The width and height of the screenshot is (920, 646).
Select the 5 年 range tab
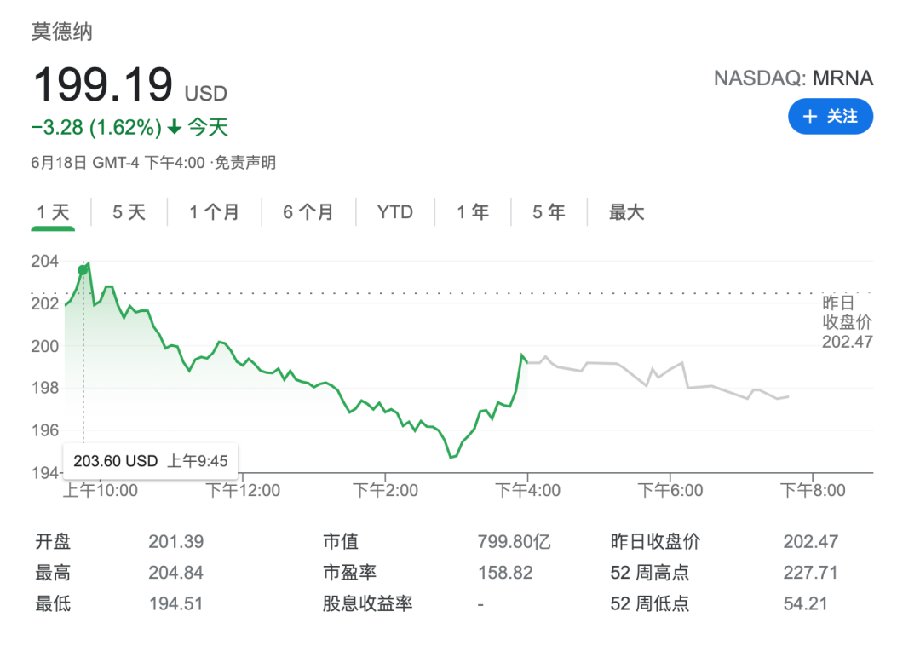click(549, 212)
